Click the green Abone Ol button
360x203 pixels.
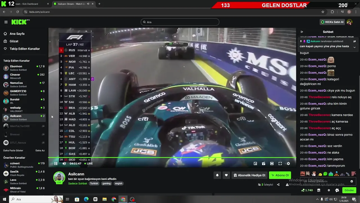[x=280, y=175]
